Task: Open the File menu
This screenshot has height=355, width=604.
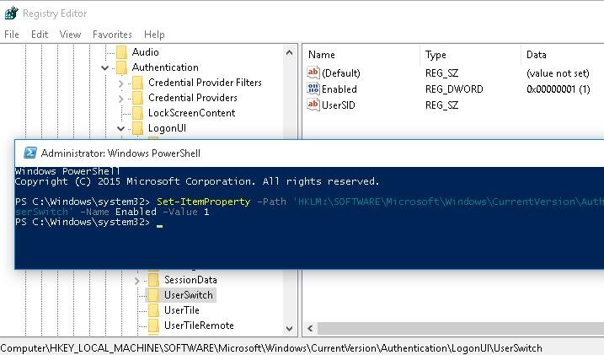Action: tap(12, 35)
